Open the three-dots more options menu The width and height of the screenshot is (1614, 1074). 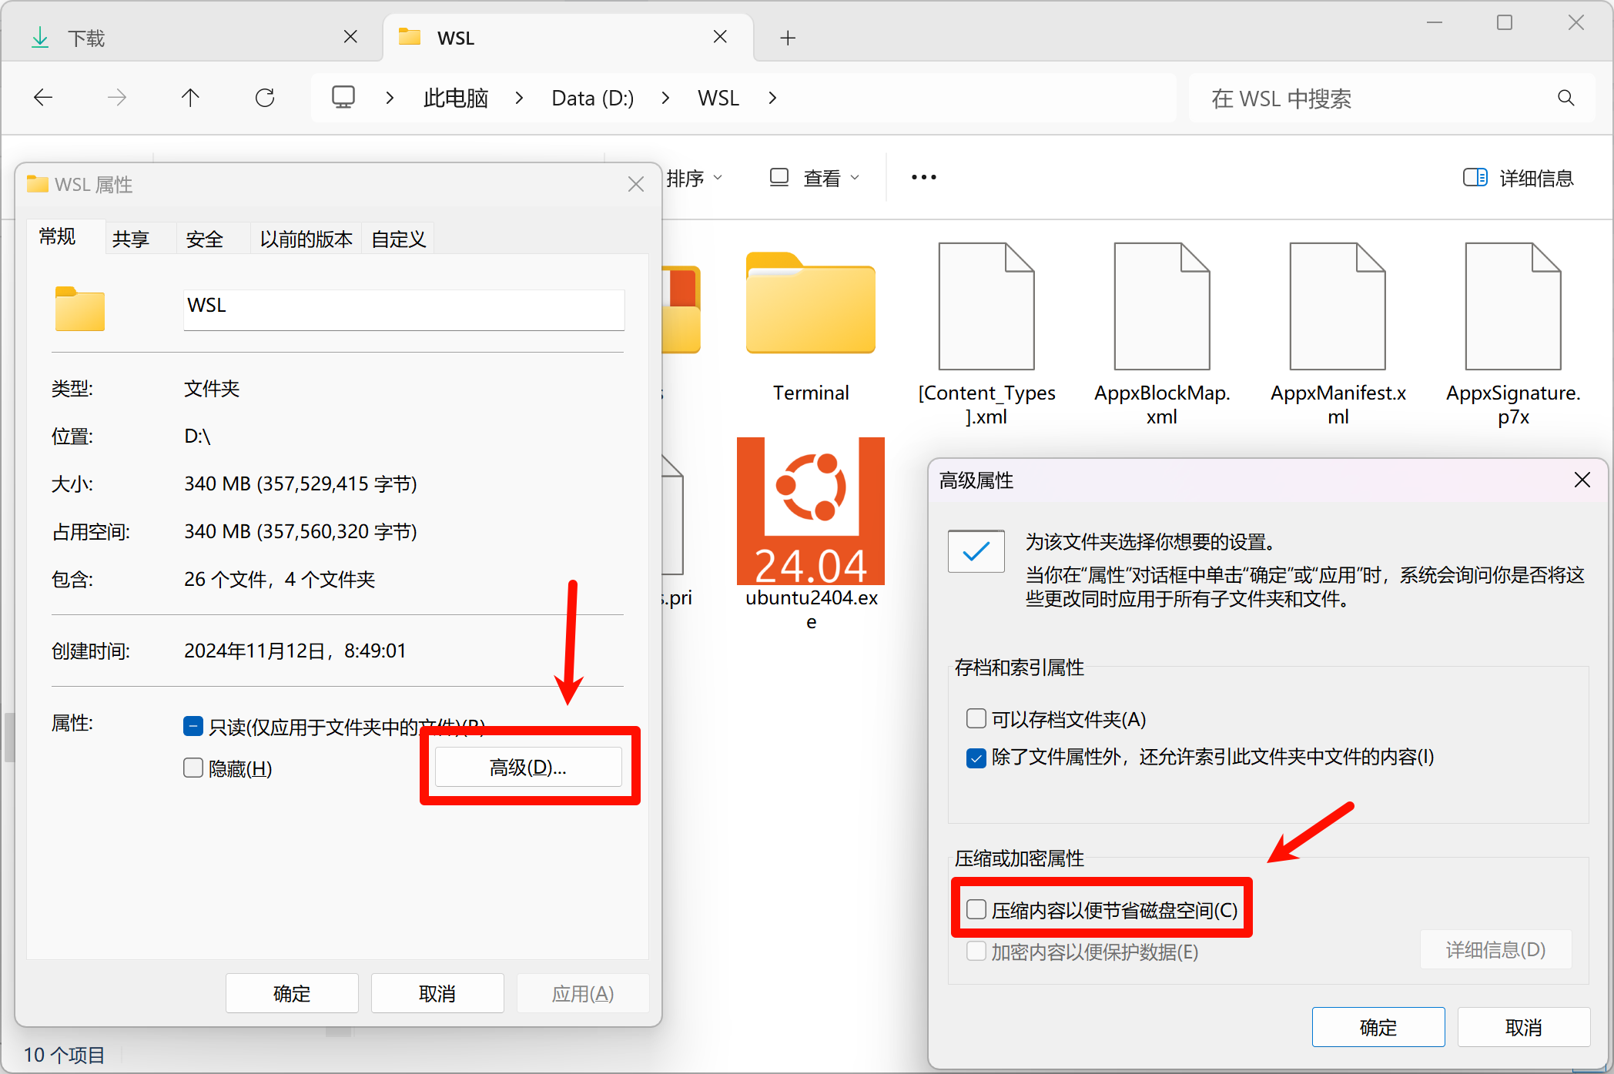coord(923,178)
